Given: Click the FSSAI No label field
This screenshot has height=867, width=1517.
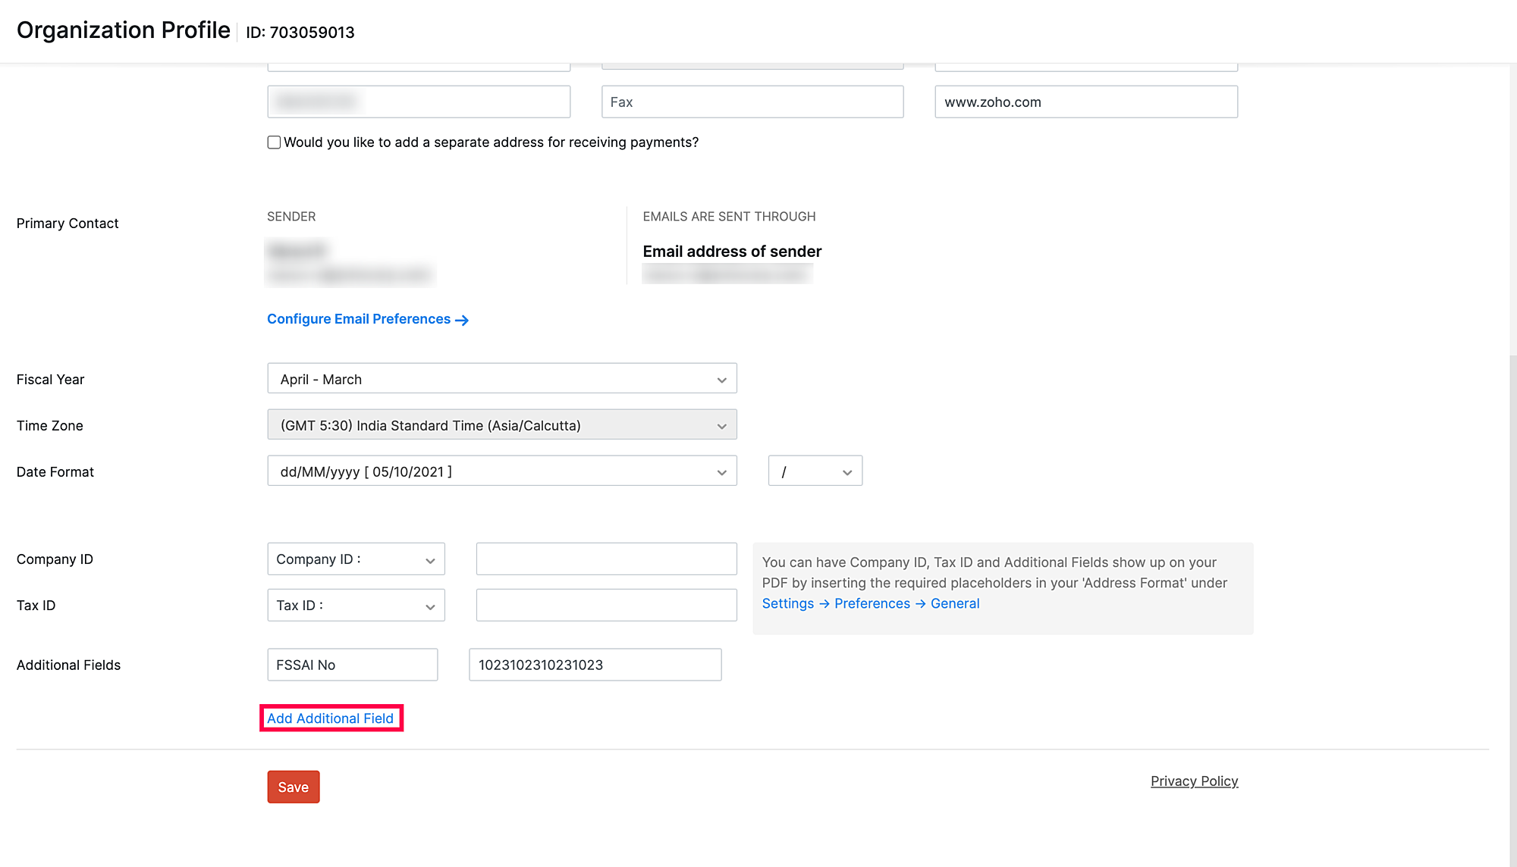Looking at the screenshot, I should coord(352,665).
